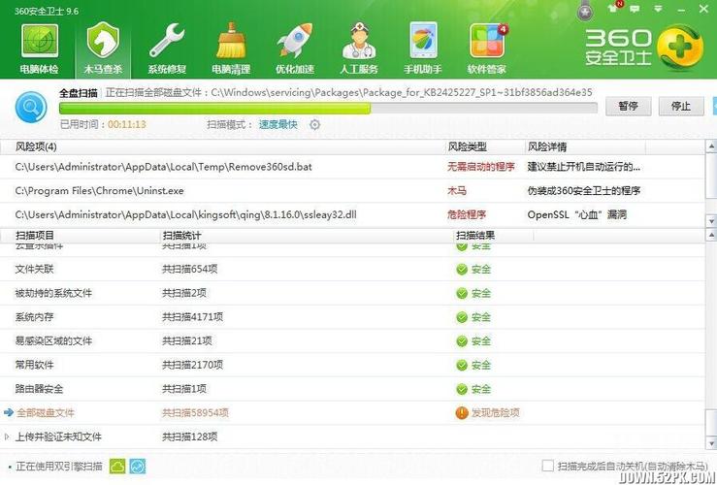Open the main menu dropdown arrow in title bar
717x485 pixels.
click(x=658, y=8)
